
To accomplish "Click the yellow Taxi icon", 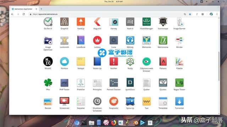I will pos(146,101).
